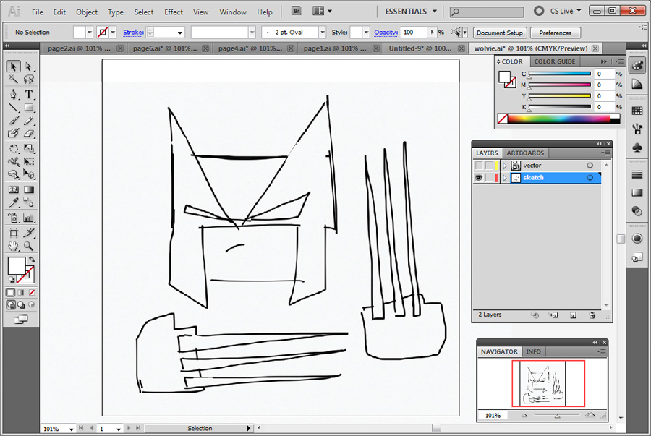Delete selection with Layers panel trash icon
Image resolution: width=651 pixels, height=436 pixels.
pos(592,315)
